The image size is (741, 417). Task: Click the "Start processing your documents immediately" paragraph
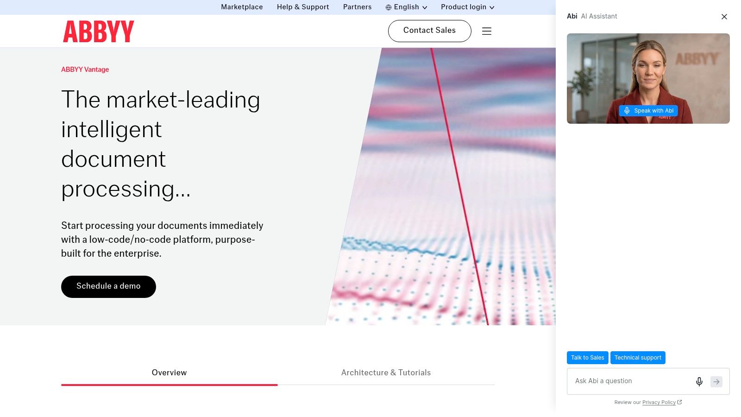[x=162, y=240]
